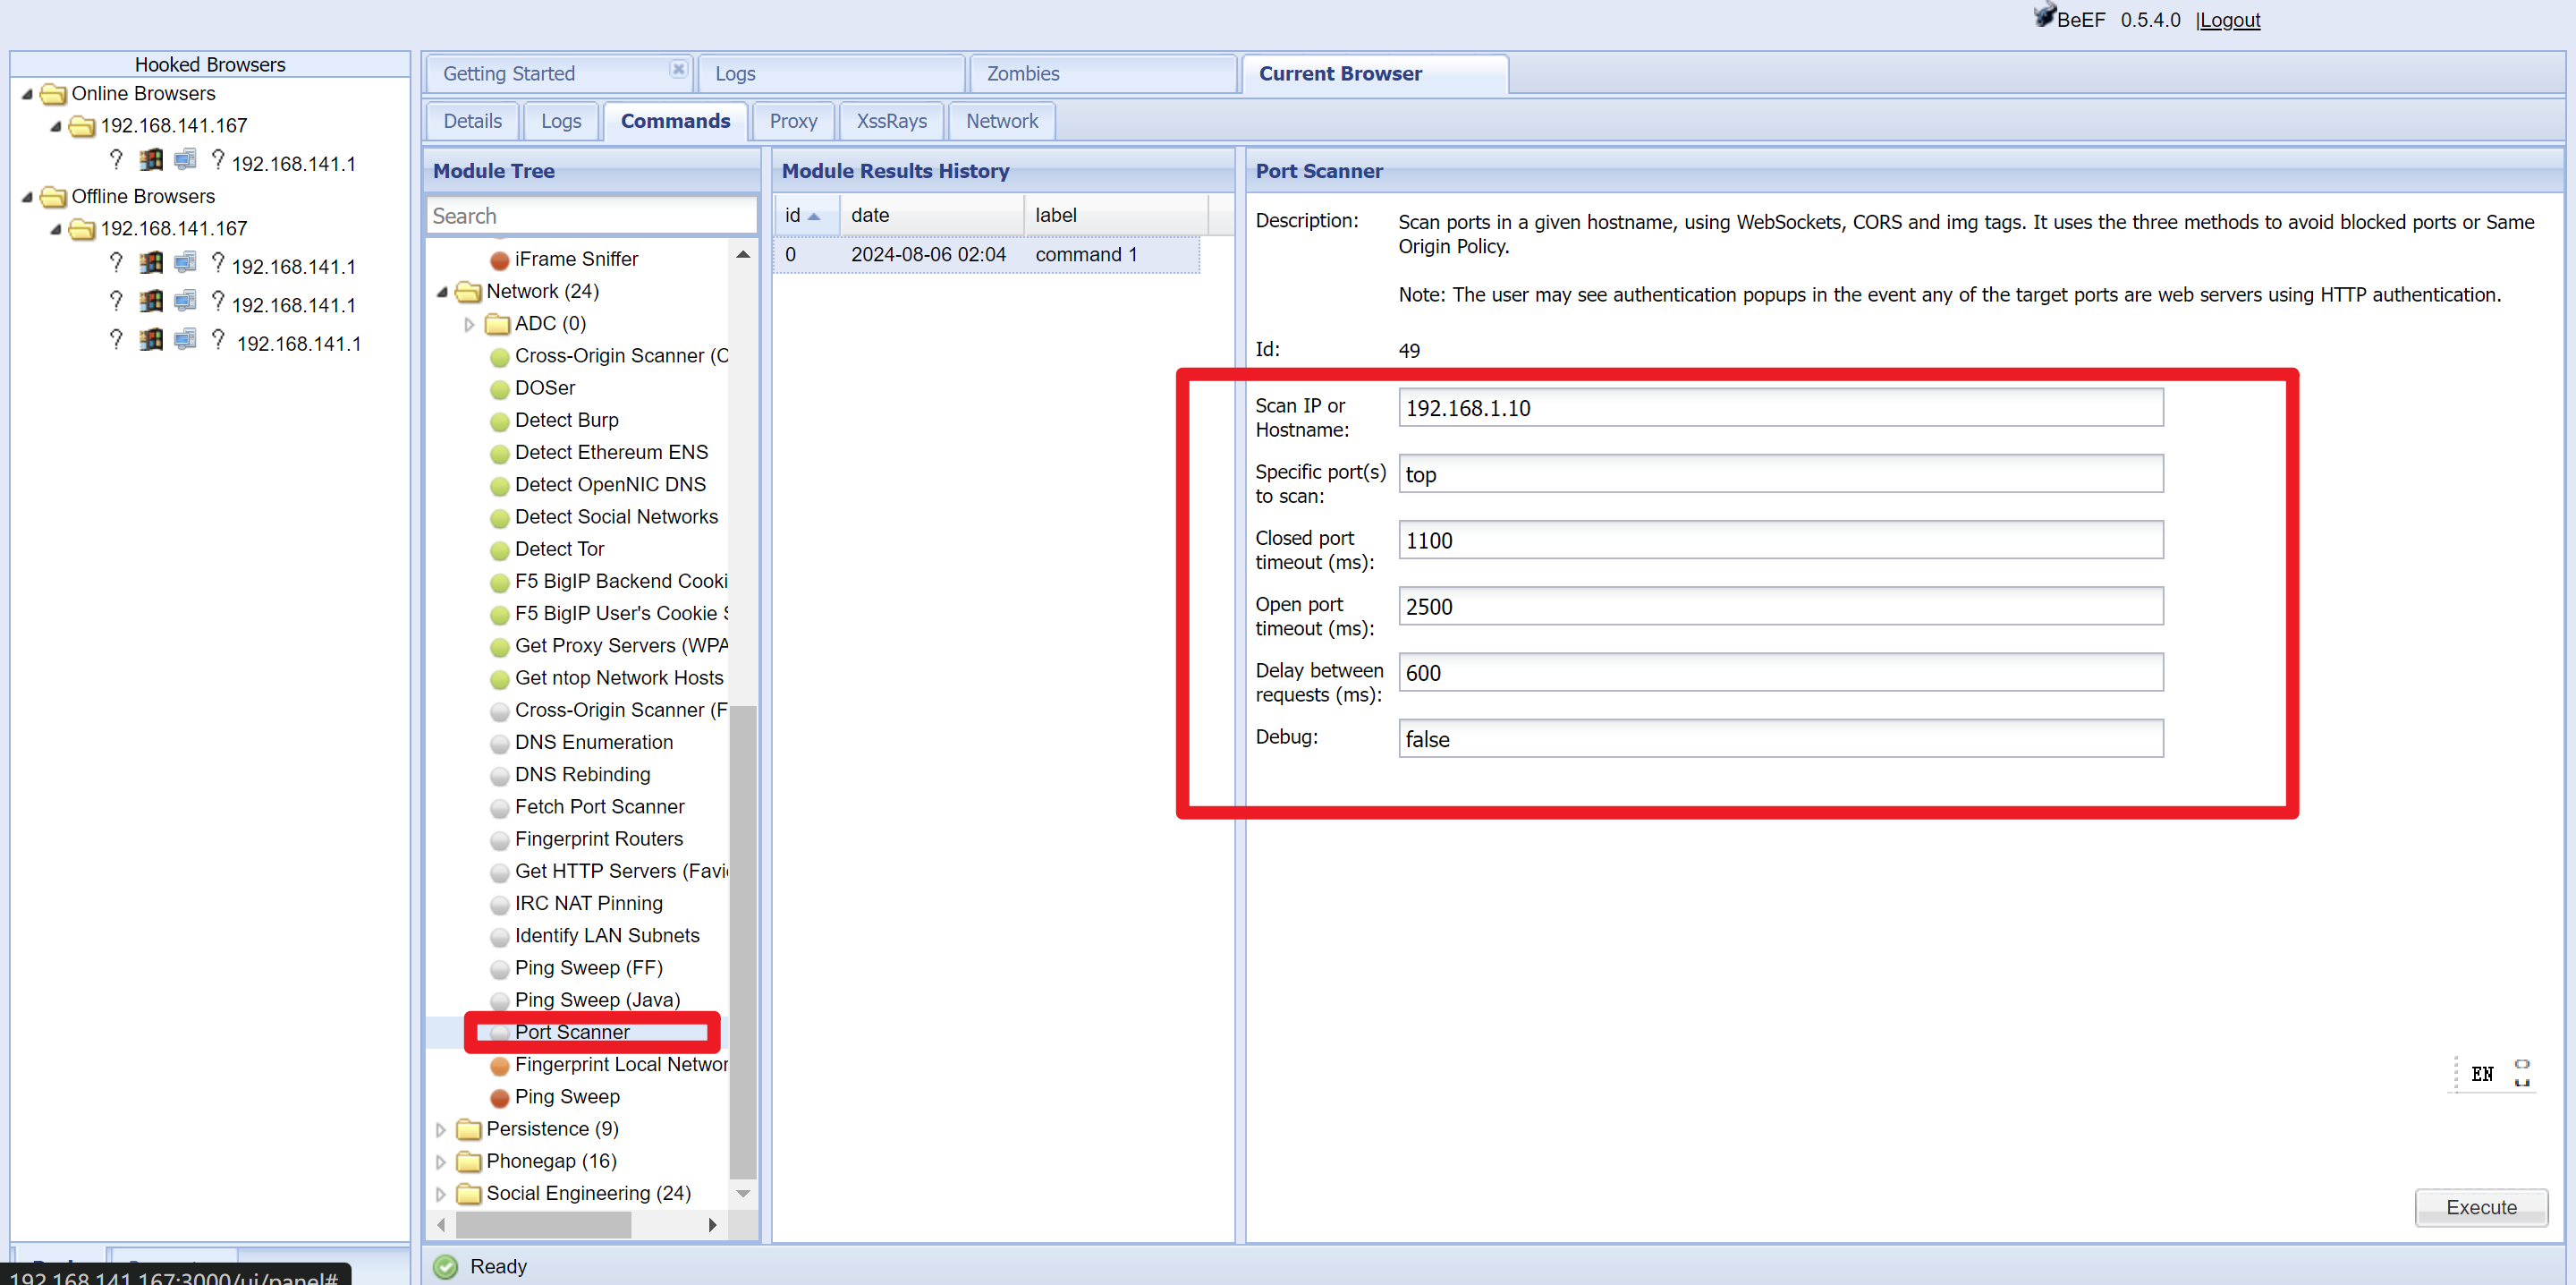Click the Debug value field

(1780, 738)
